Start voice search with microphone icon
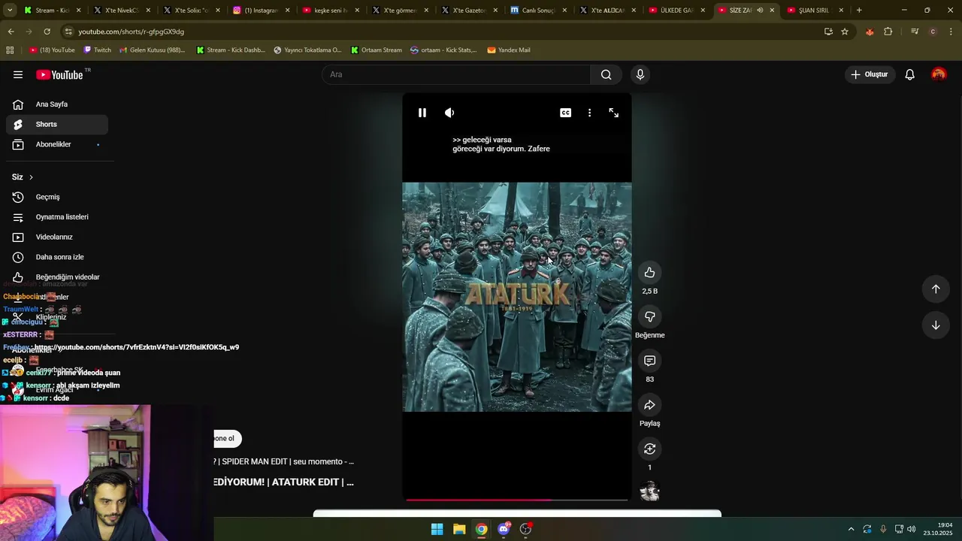Screen dimensions: 962x541 click(640, 74)
